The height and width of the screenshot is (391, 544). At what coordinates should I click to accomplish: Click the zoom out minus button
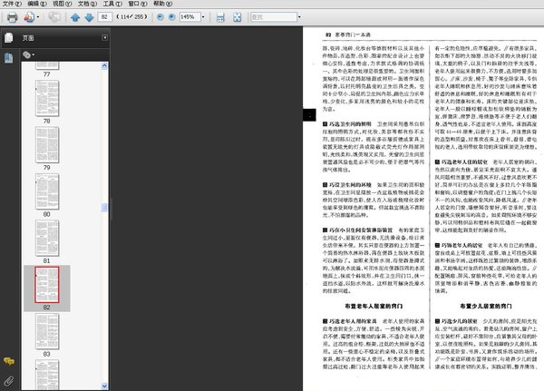(x=160, y=17)
